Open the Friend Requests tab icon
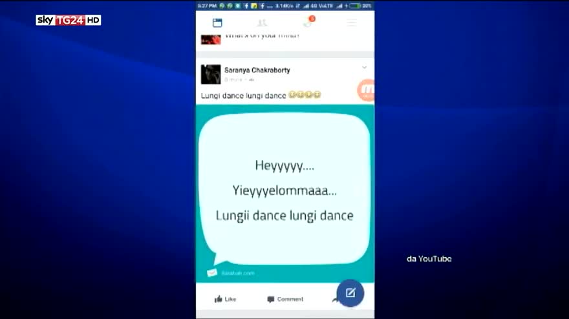Image resolution: width=569 pixels, height=319 pixels. tap(262, 23)
